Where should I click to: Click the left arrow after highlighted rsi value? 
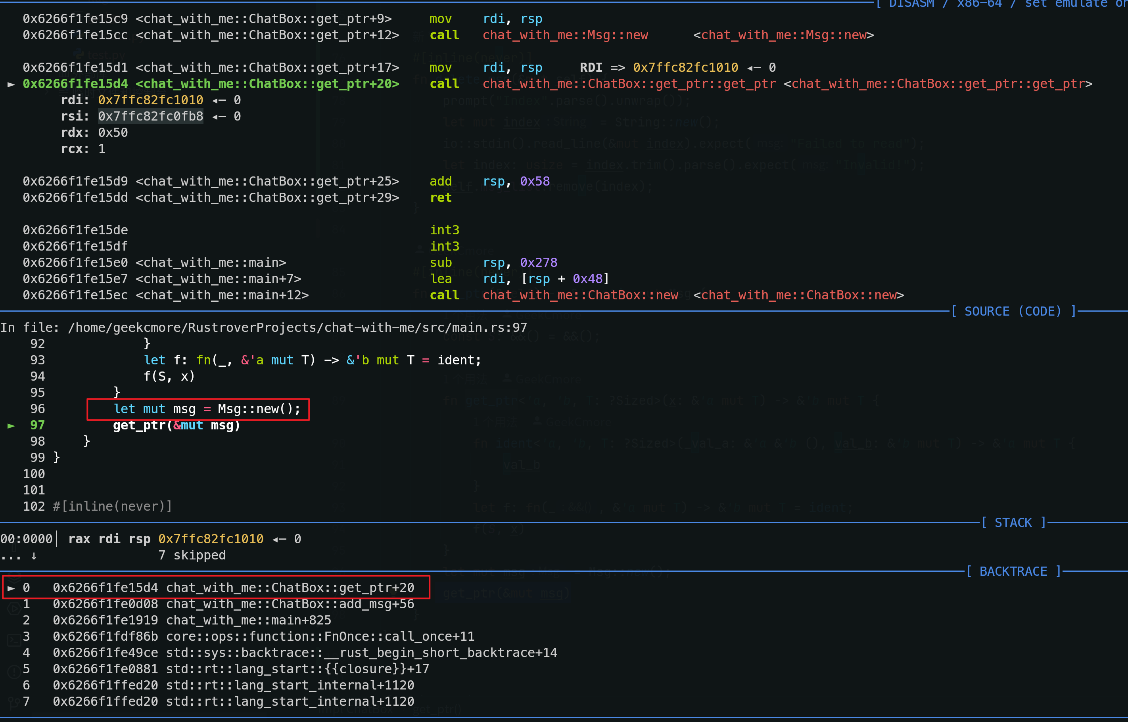tap(219, 117)
